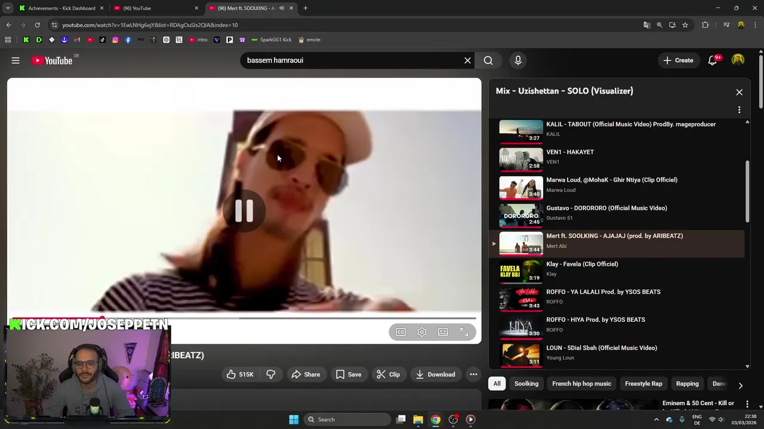Open the player settings gear
The height and width of the screenshot is (429, 764).
click(422, 332)
